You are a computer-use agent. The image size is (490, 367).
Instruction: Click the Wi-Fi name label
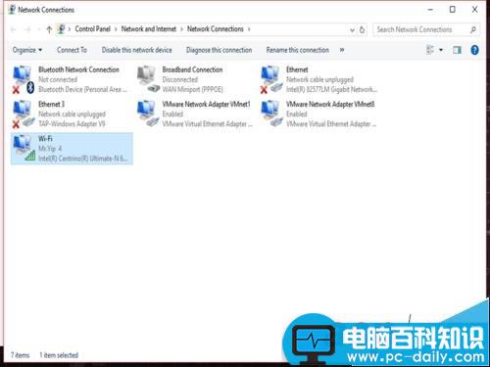point(45,139)
